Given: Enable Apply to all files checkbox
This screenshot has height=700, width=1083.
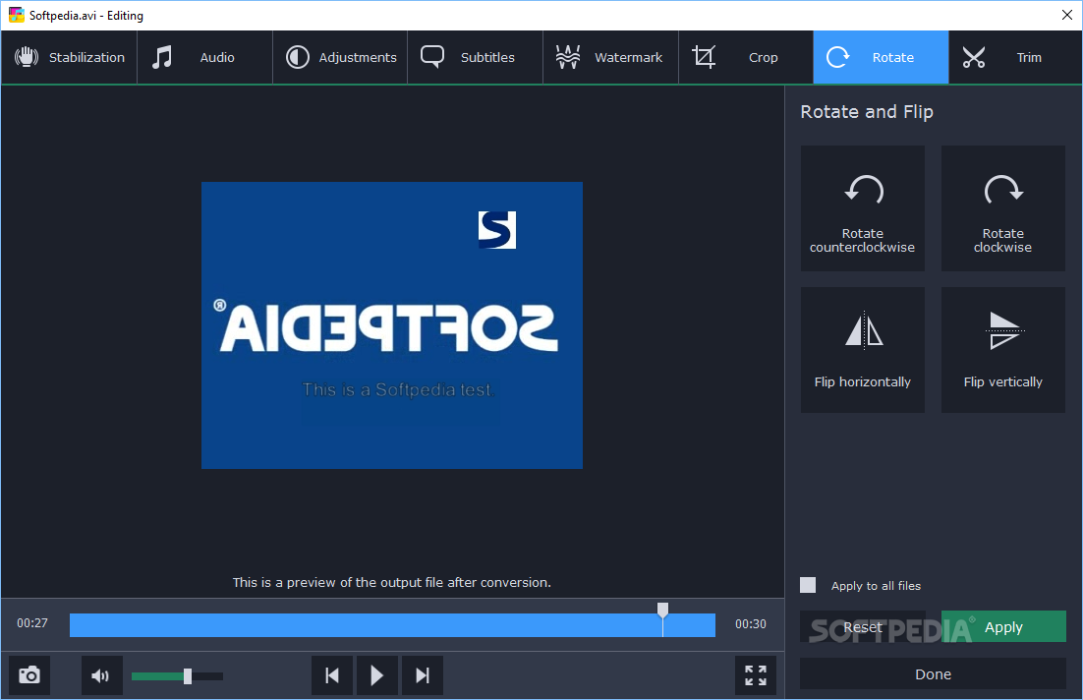Looking at the screenshot, I should 808,585.
